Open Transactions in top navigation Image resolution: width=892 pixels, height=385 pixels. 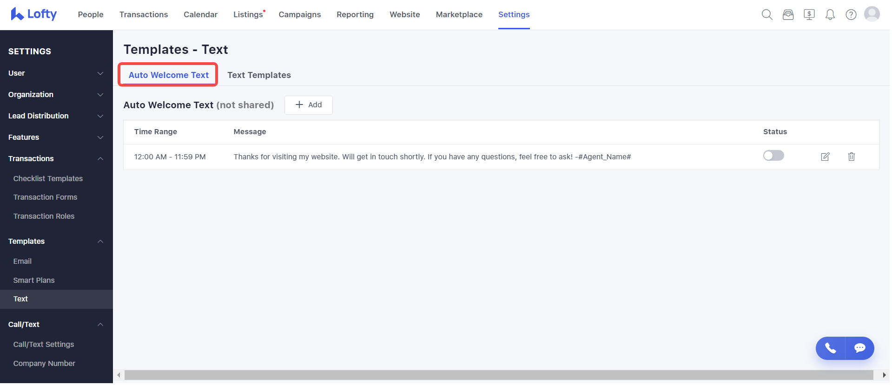click(x=144, y=14)
